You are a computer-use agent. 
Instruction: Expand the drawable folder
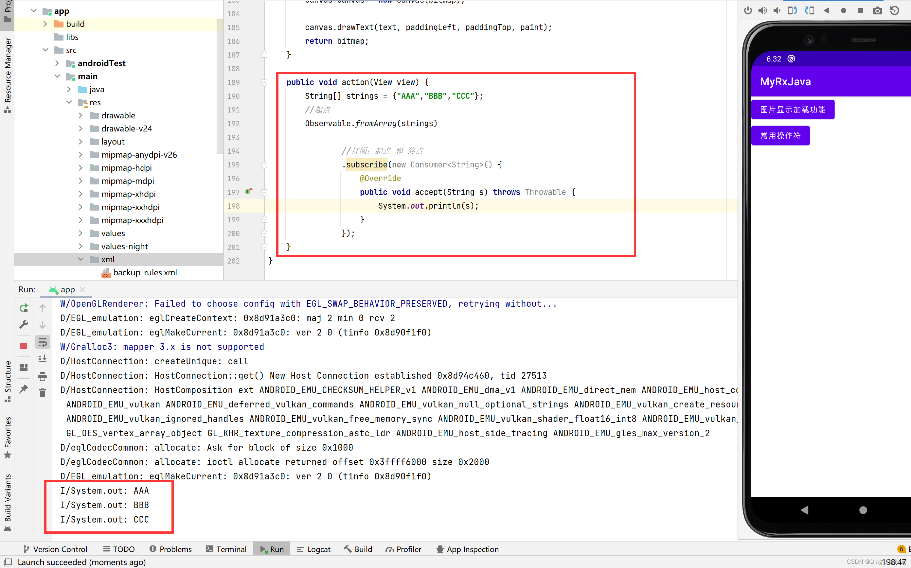click(x=80, y=115)
